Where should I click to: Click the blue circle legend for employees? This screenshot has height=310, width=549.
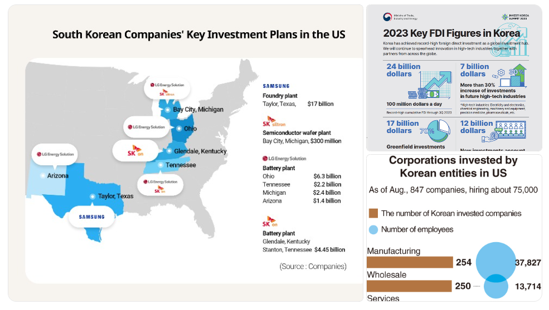(373, 230)
